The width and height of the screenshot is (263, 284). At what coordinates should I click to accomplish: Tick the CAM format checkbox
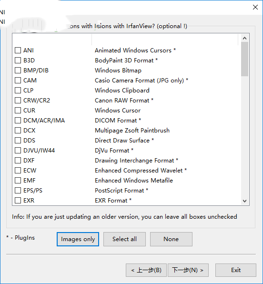[x=18, y=80]
